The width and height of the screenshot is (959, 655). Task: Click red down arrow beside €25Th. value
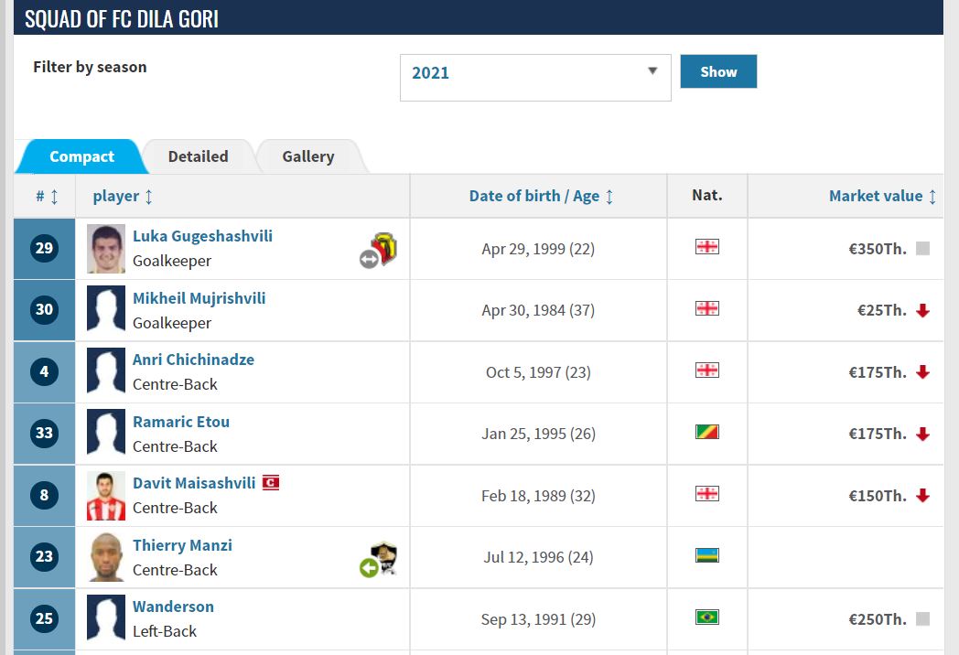[922, 311]
